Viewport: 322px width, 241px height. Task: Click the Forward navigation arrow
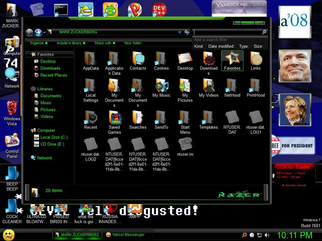click(x=38, y=32)
